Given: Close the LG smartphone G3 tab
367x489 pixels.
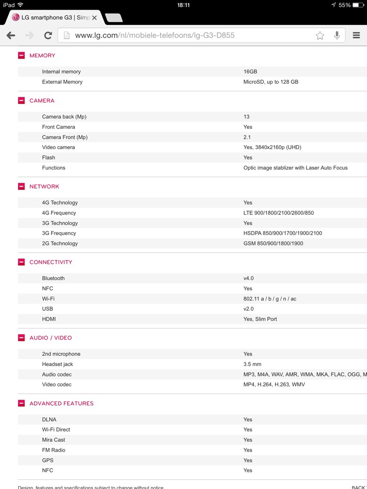Looking at the screenshot, I should tap(94, 18).
